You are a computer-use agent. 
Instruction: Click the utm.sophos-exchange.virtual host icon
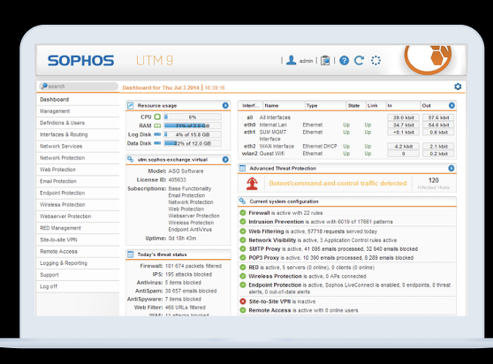coord(130,159)
